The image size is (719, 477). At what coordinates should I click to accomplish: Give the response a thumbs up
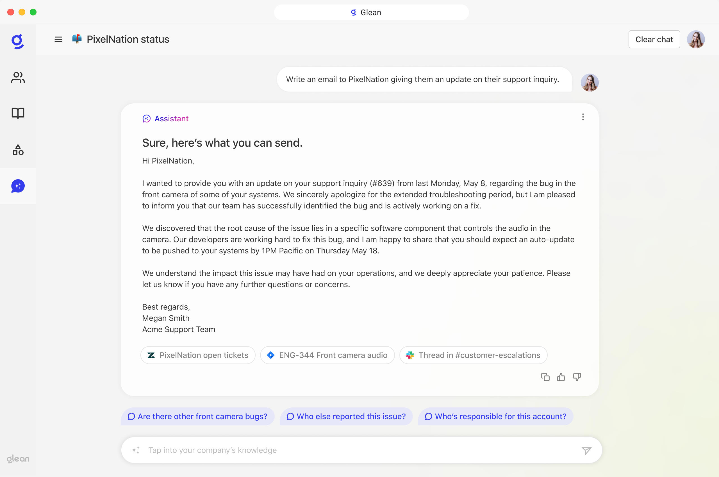pos(561,377)
